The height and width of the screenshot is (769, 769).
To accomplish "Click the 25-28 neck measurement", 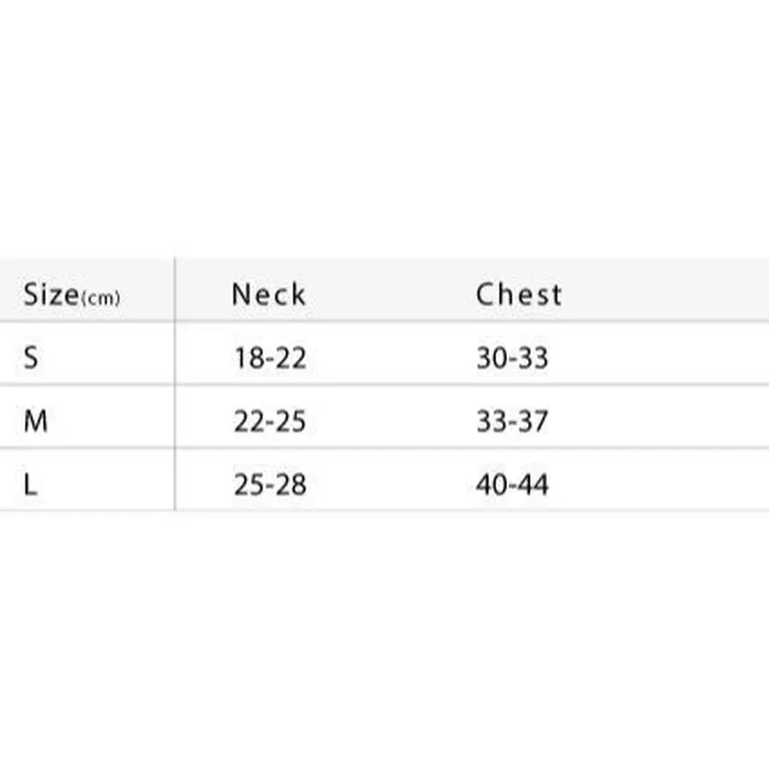I will coord(270,484).
